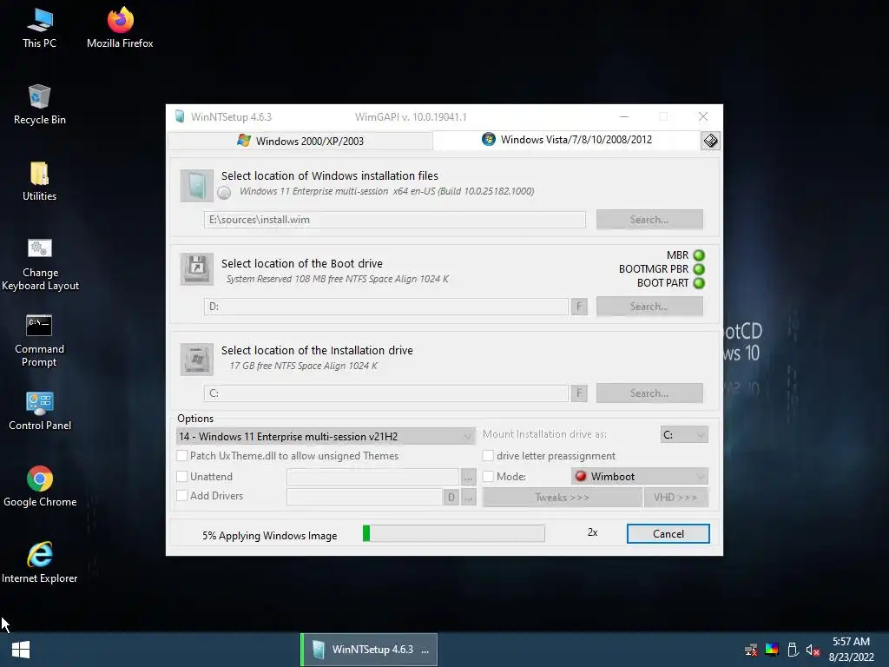This screenshot has width=889, height=667.
Task: Open the Mount Installation drive letter dropdown
Action: point(684,434)
